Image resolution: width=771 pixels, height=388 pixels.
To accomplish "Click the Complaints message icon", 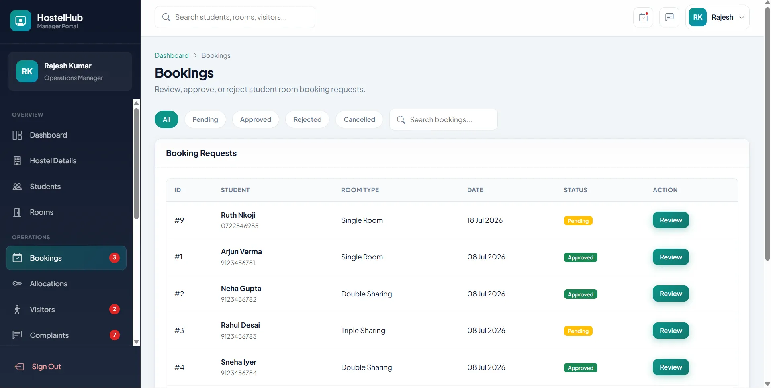I will pos(17,335).
